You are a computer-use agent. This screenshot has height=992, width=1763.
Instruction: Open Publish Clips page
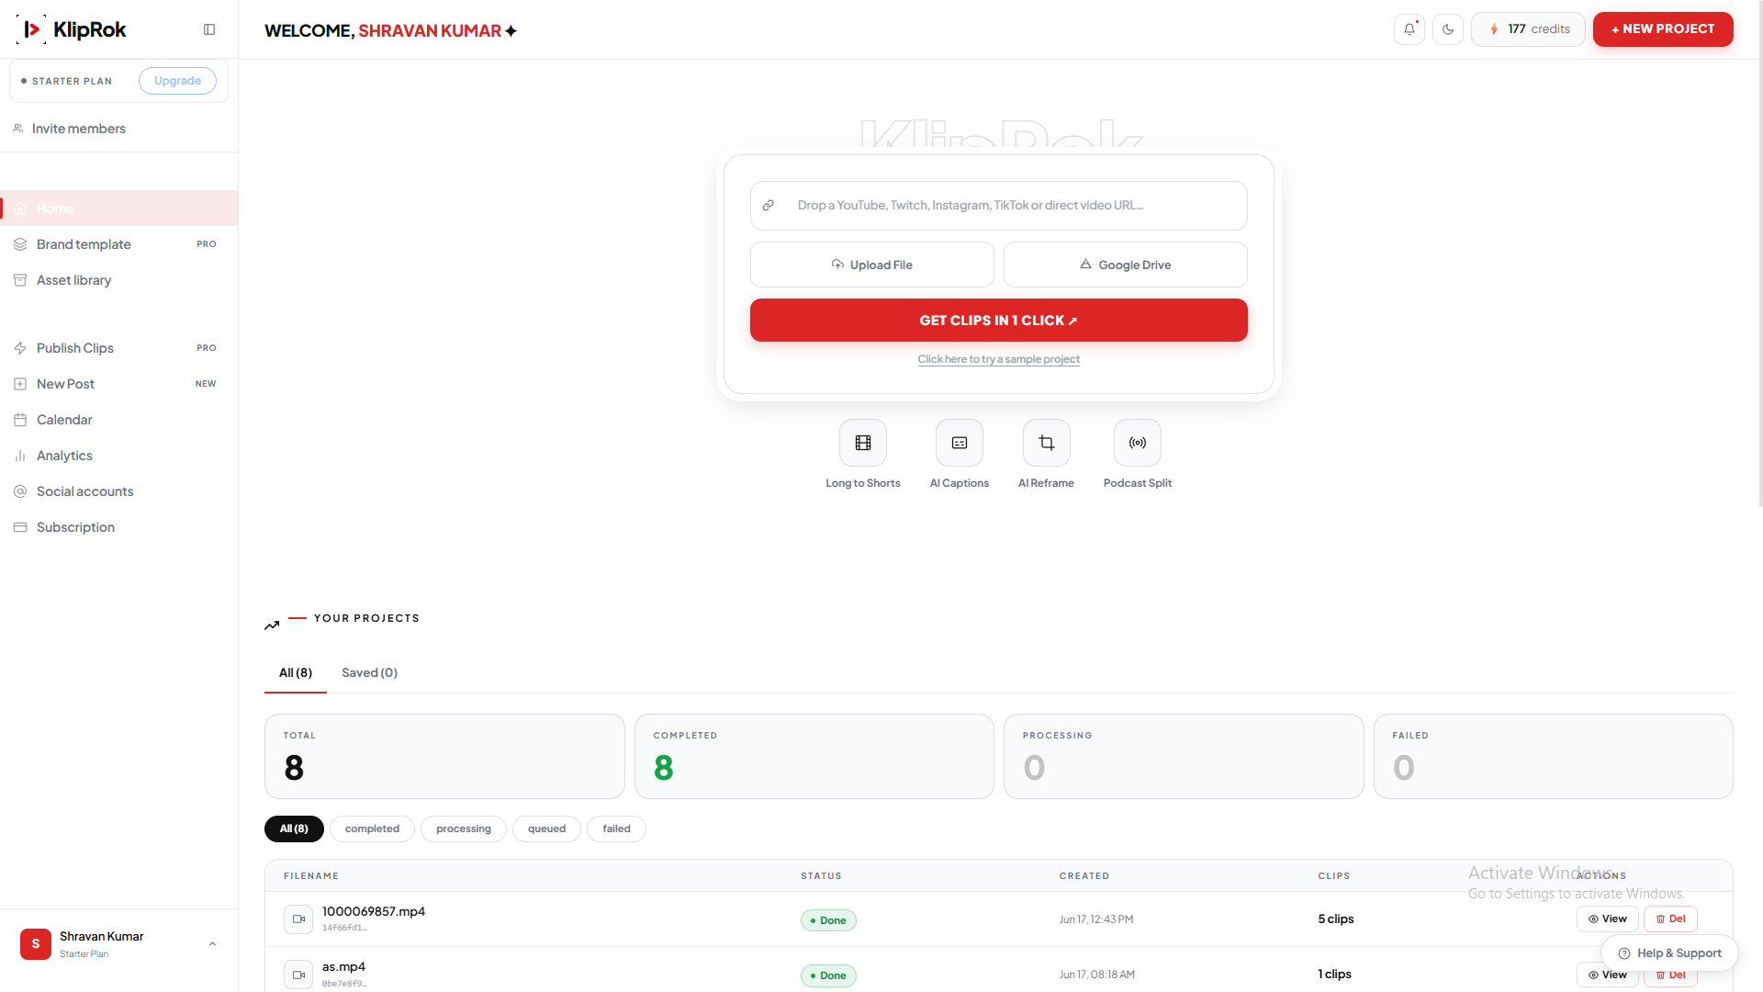(119, 348)
